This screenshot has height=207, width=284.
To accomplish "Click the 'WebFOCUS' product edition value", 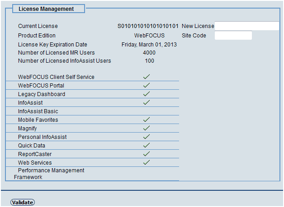I will pos(149,36).
